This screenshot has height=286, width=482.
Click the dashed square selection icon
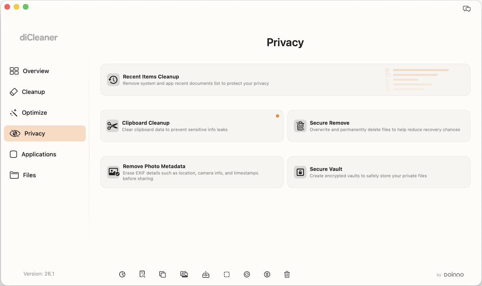(227, 274)
